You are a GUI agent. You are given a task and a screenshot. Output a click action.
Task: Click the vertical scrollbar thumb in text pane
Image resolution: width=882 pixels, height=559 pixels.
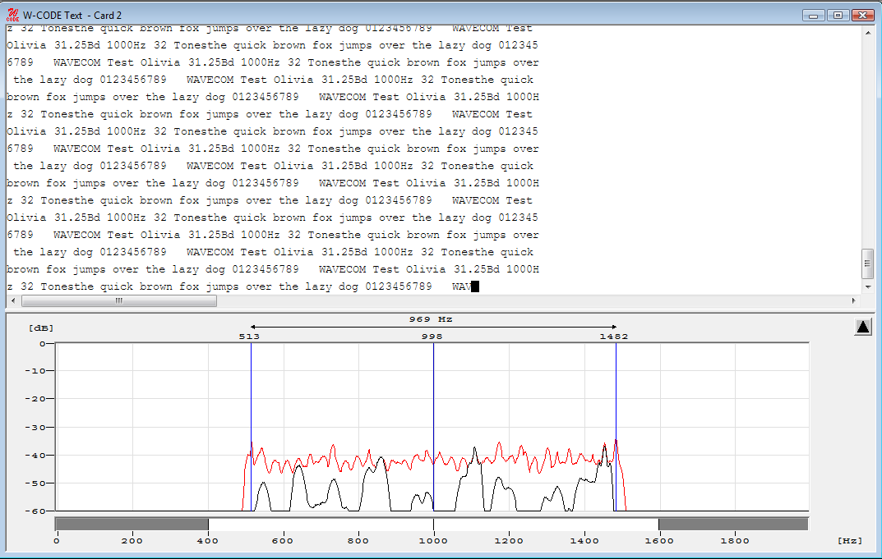pyautogui.click(x=867, y=263)
